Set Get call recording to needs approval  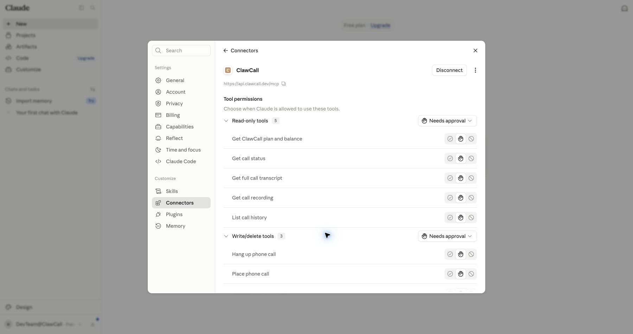click(460, 198)
